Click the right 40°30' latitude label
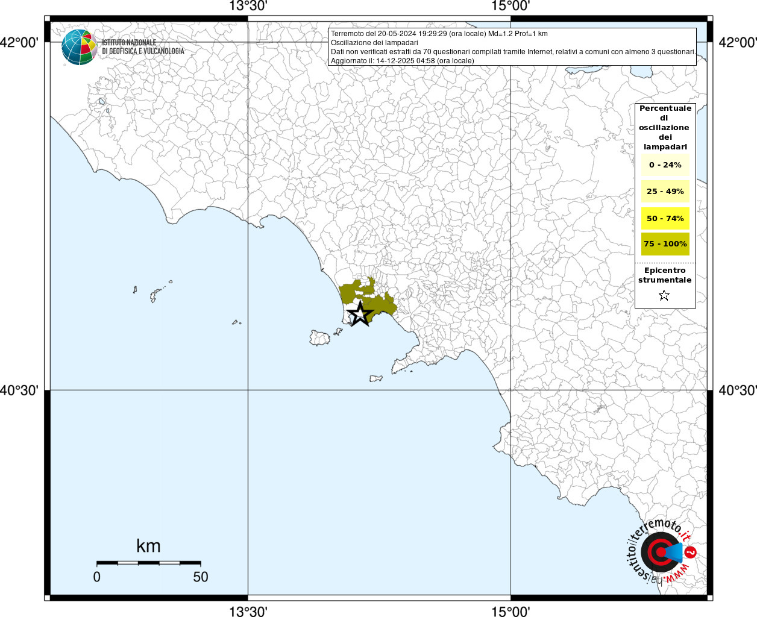The image size is (757, 617). click(738, 390)
